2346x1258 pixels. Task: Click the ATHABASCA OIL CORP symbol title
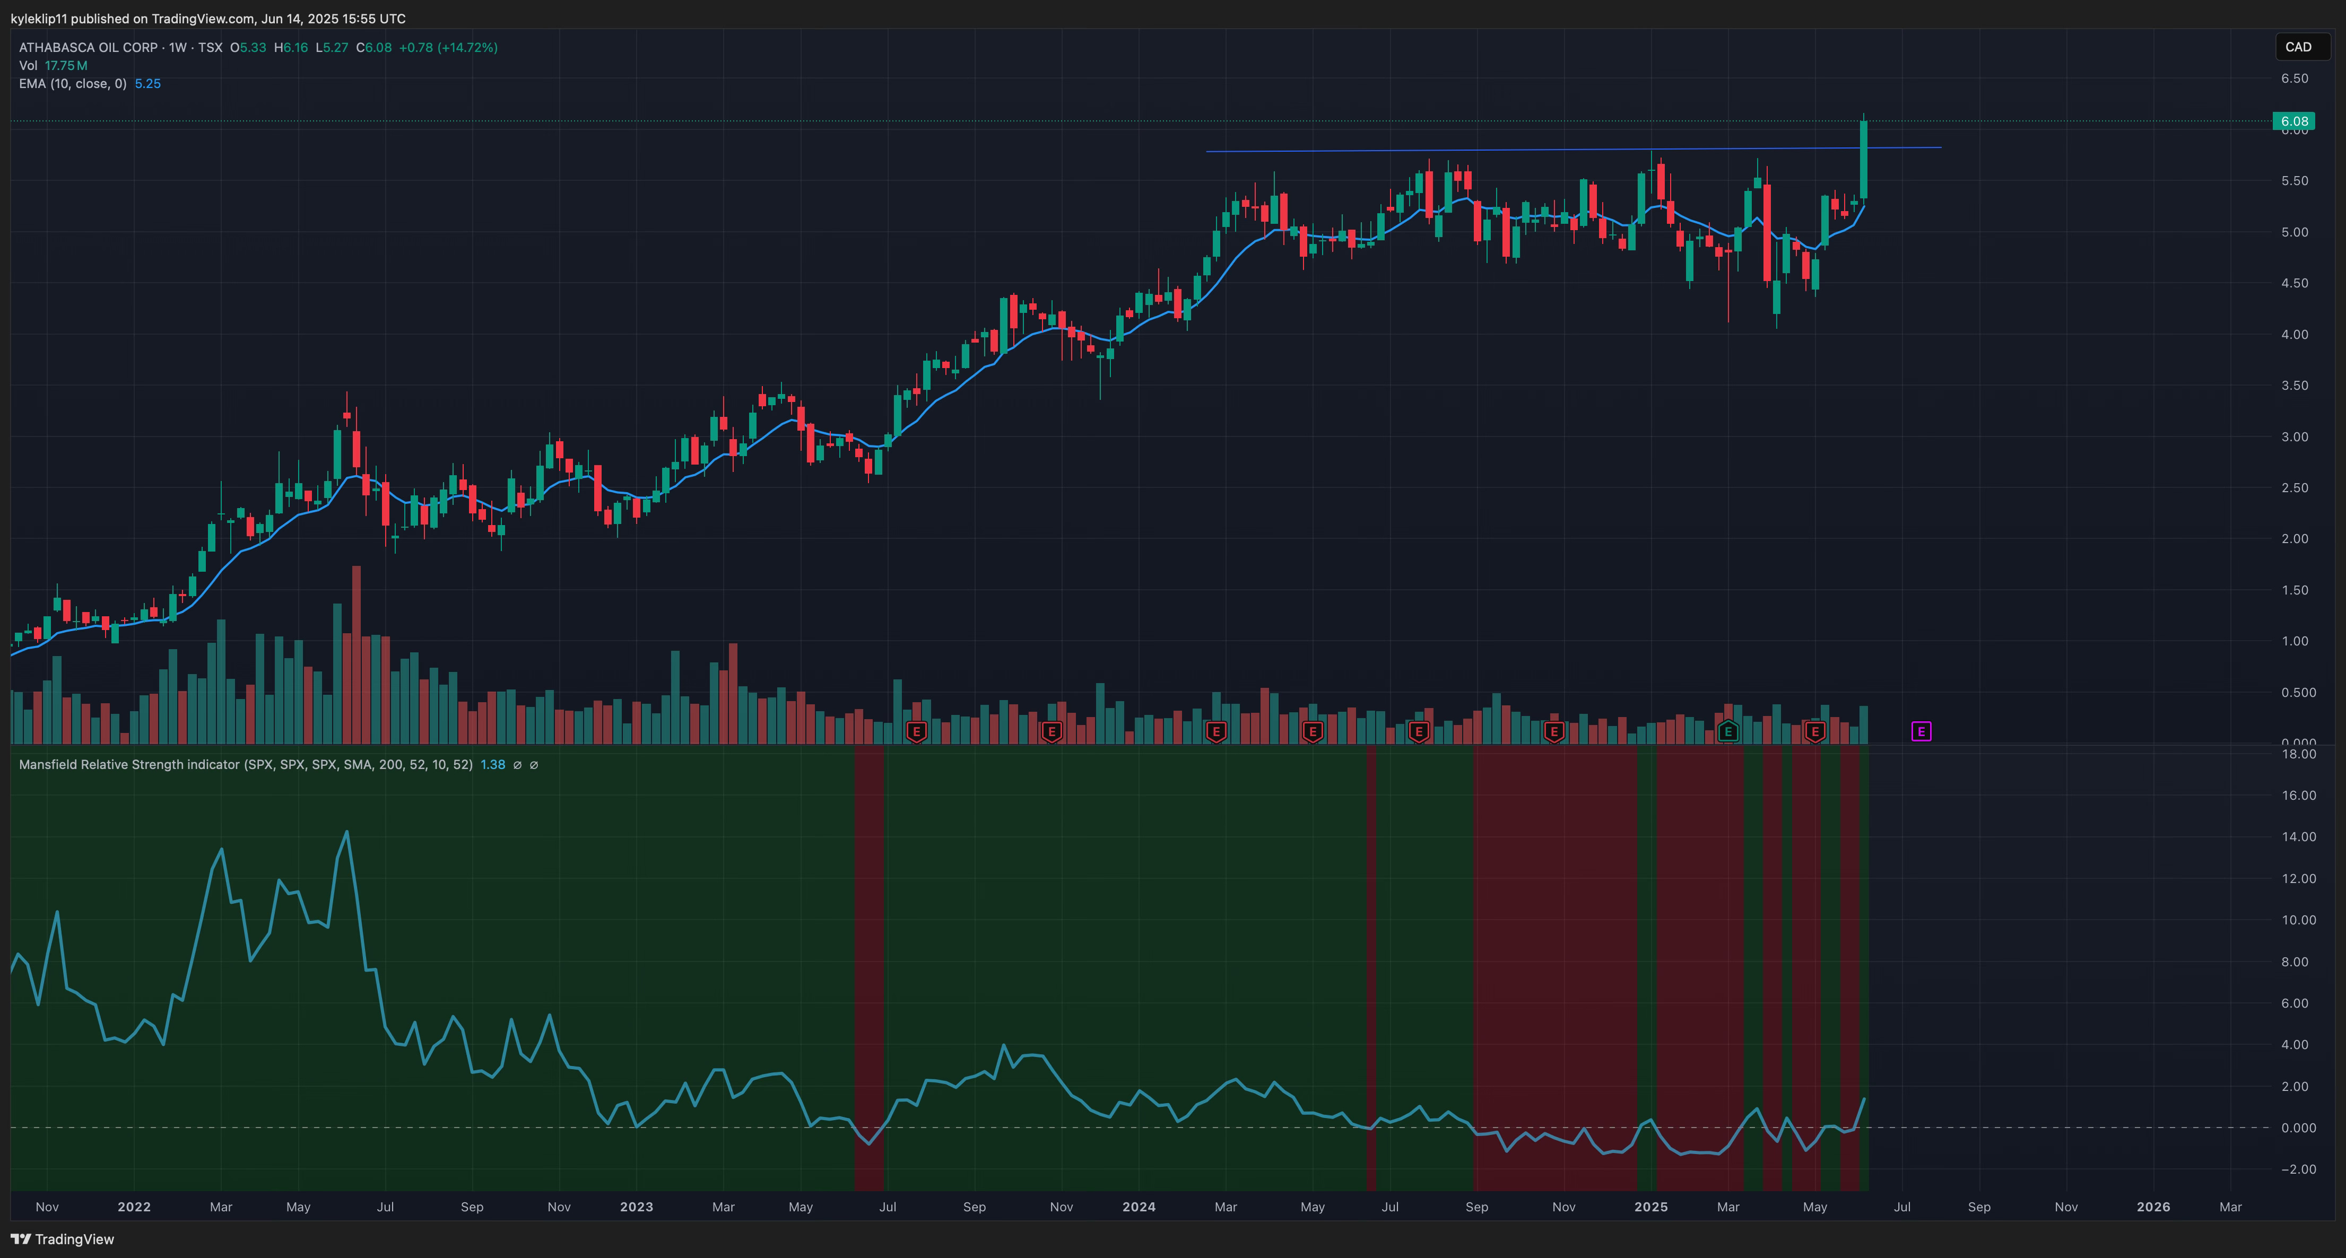[x=89, y=47]
